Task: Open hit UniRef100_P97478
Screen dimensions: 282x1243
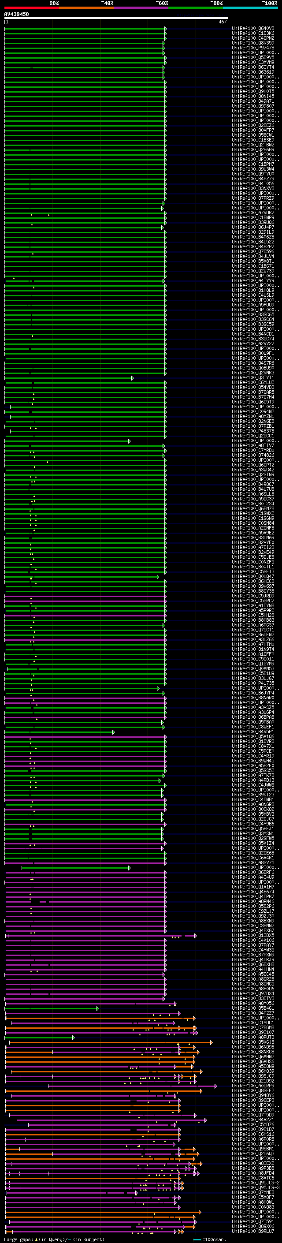Action: 253,48
